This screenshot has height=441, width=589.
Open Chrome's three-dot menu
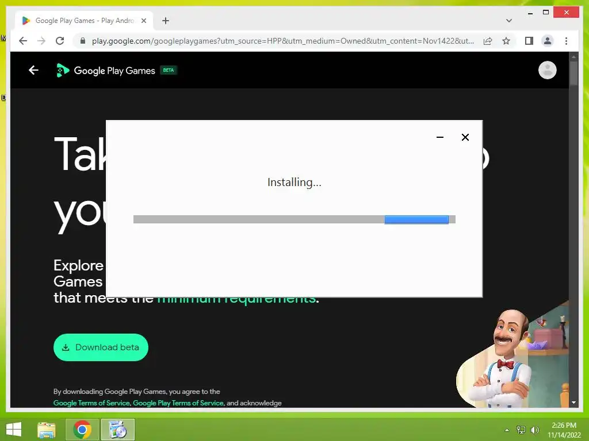[566, 41]
